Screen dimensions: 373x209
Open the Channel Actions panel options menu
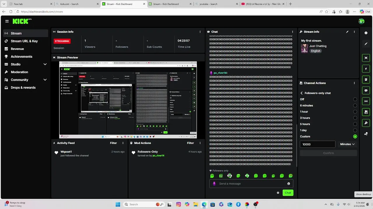(354, 83)
